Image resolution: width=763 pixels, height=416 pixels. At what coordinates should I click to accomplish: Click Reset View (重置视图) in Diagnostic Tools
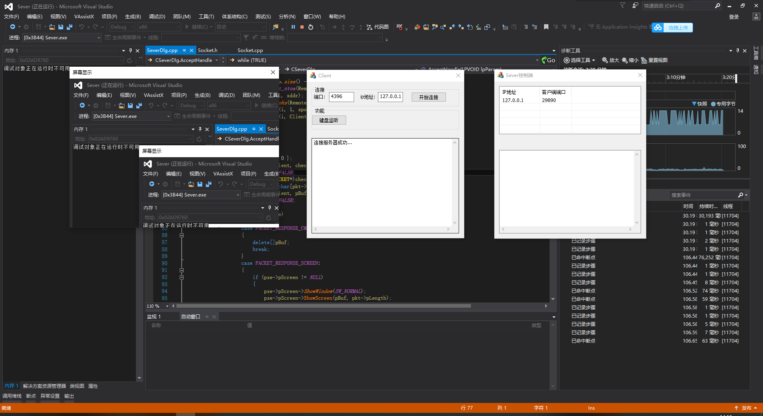tap(654, 60)
